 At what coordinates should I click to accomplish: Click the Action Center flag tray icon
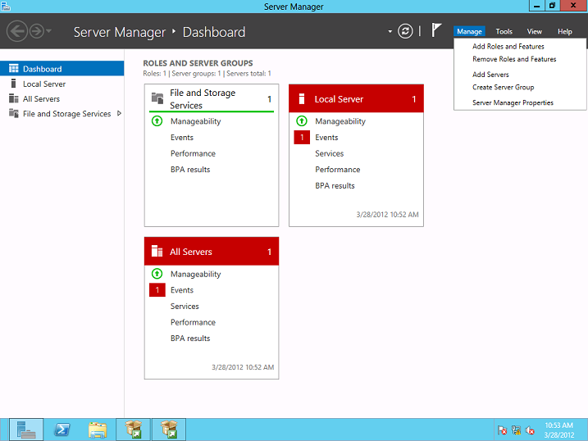click(x=503, y=430)
